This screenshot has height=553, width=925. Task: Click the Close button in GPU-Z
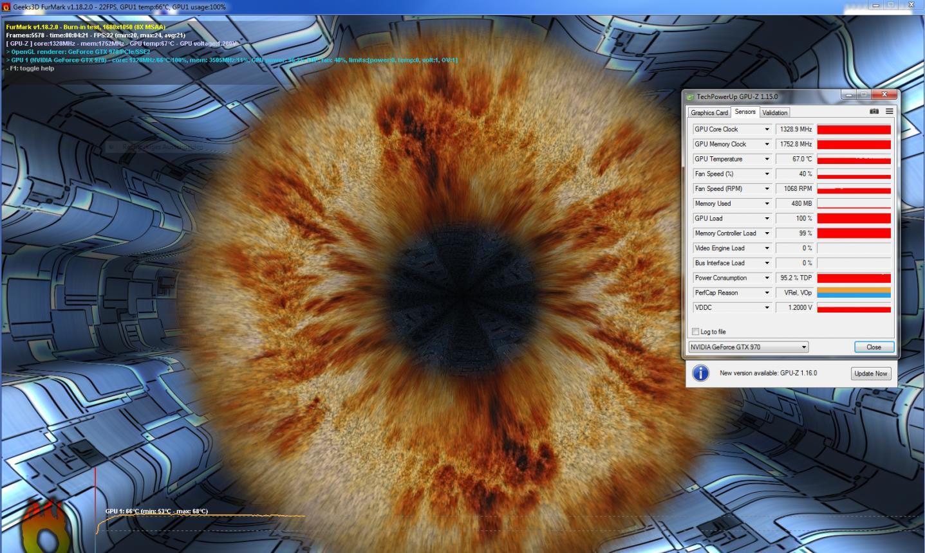[x=874, y=347]
